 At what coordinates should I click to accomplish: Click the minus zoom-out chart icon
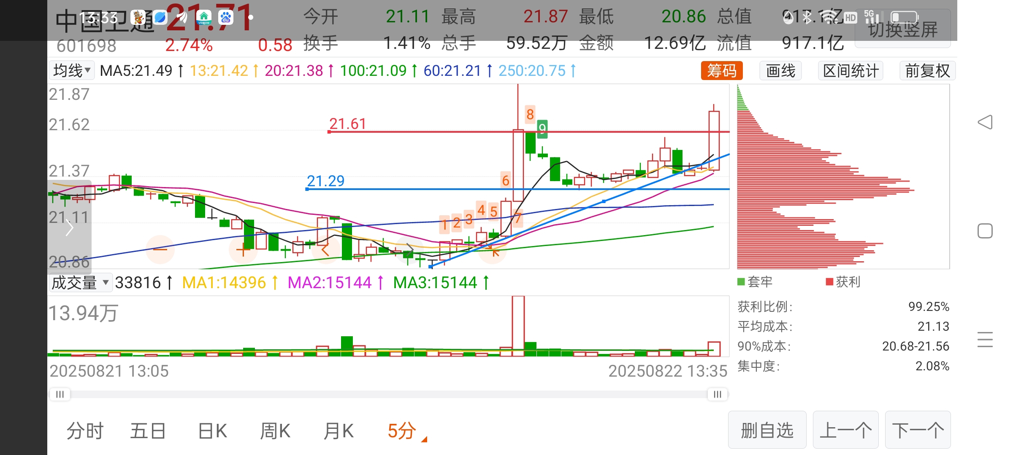(x=160, y=249)
